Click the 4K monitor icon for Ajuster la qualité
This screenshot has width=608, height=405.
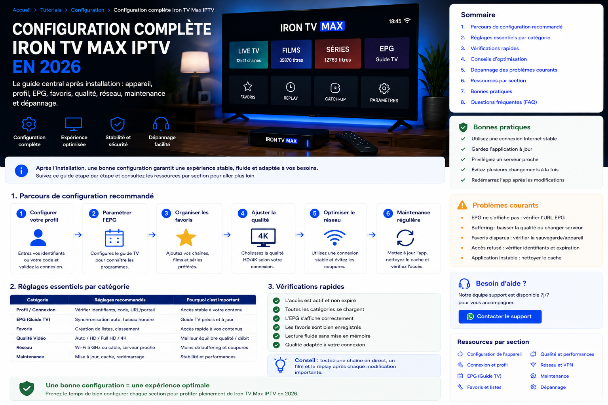[263, 237]
